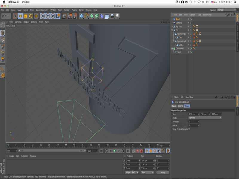
Task: Collapse the CINEMA4D tree node
Action: coord(172,48)
